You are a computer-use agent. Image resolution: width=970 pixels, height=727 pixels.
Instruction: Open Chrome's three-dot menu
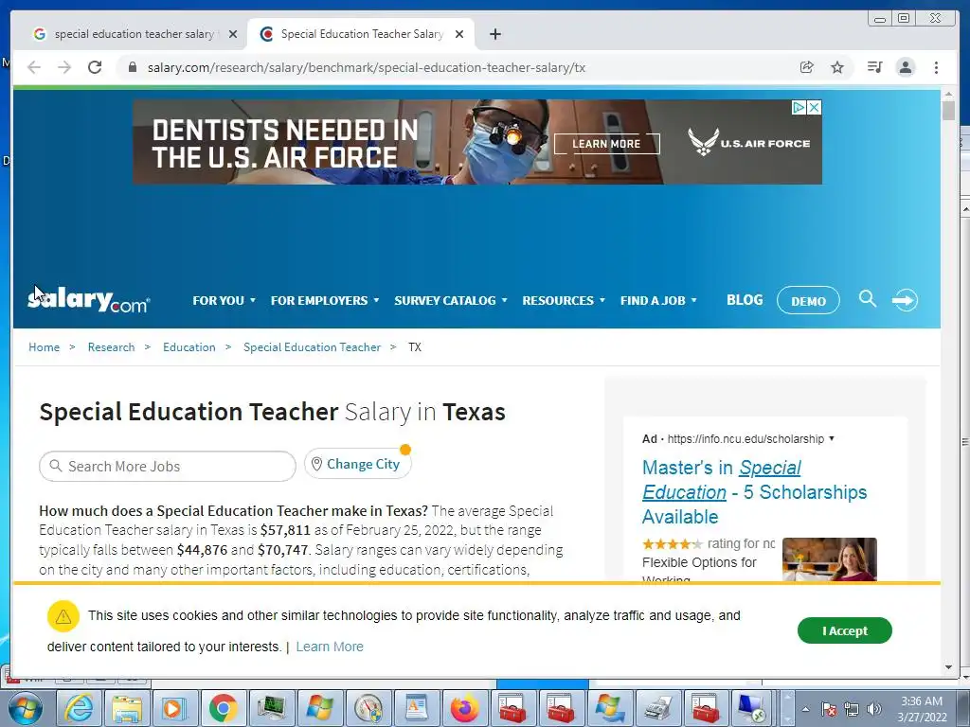point(936,67)
